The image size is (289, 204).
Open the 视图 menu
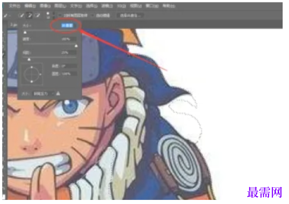pos(136,6)
